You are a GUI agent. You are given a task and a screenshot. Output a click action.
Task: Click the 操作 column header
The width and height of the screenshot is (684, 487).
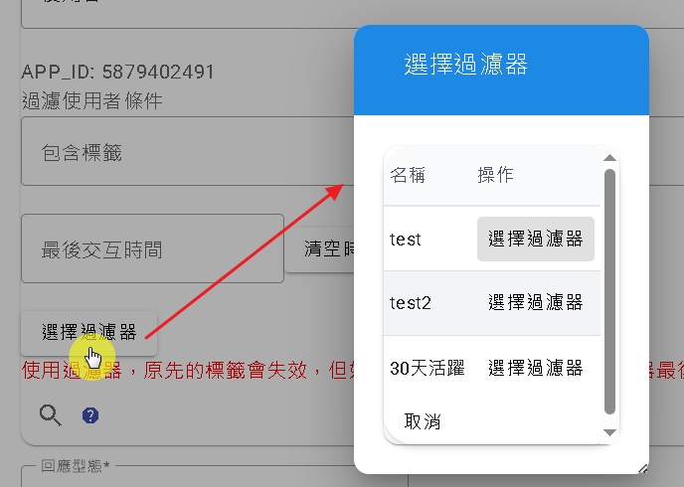495,175
